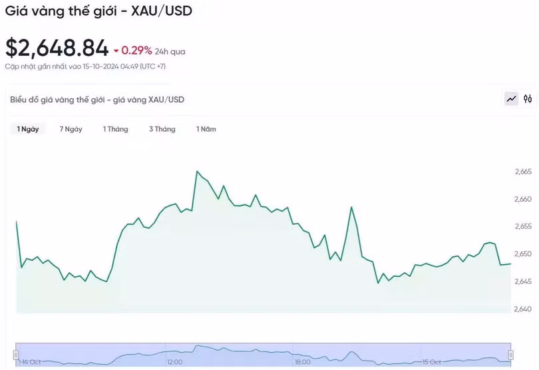Click the 2,640 y-axis label
The width and height of the screenshot is (539, 370).
click(523, 309)
